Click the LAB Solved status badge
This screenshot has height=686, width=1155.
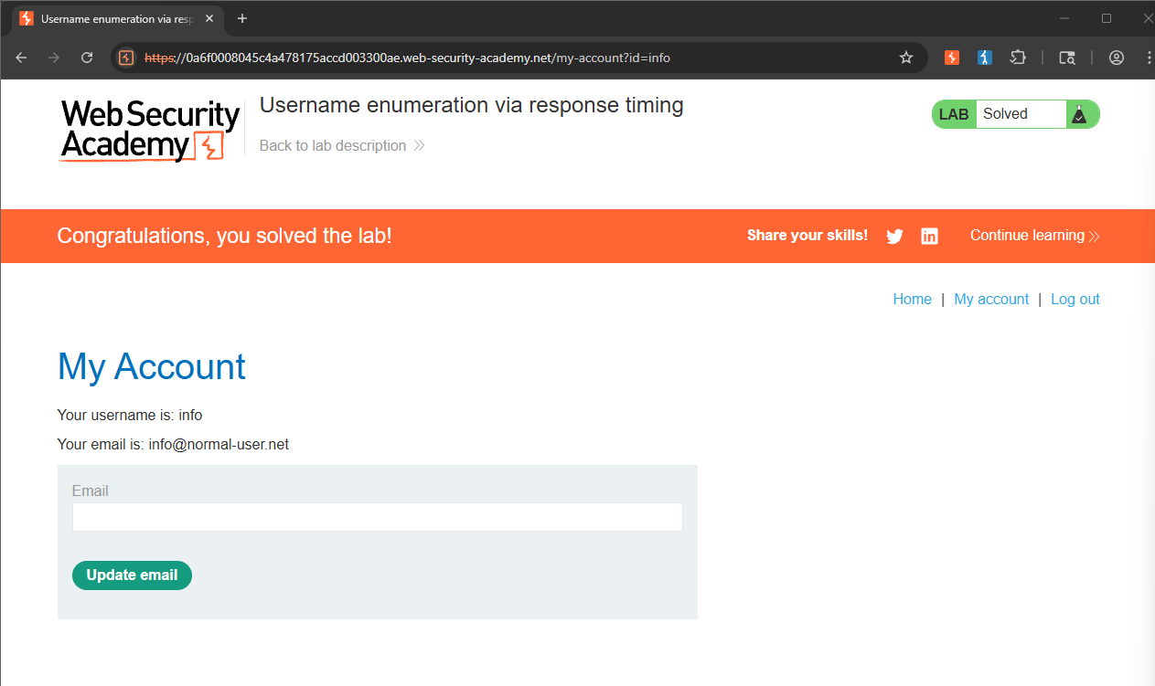[1015, 114]
